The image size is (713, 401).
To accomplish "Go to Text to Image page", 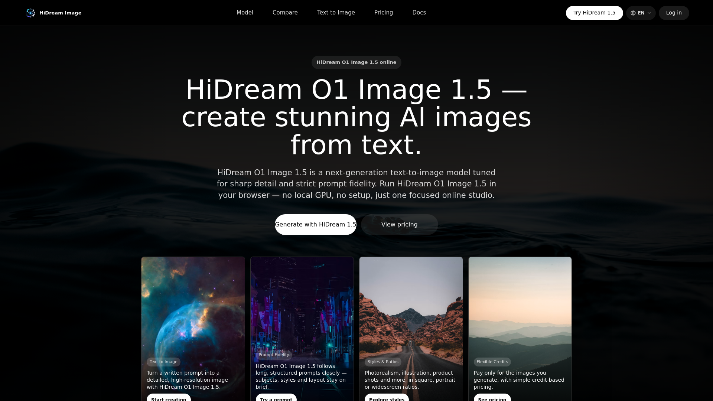I will pos(336,13).
